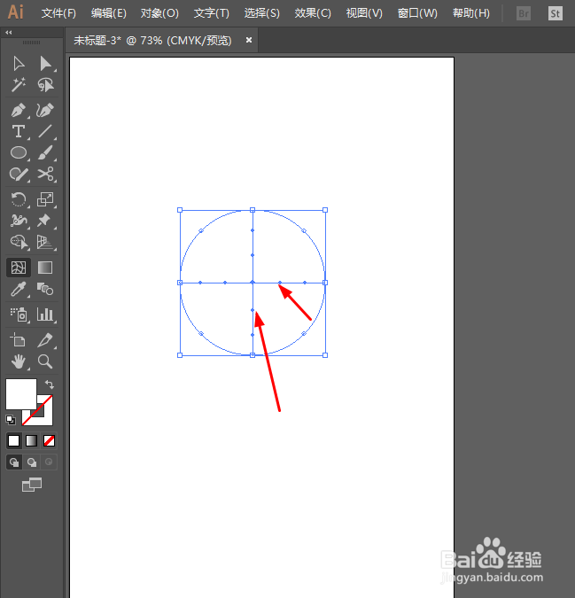This screenshot has width=575, height=598.
Task: Select the Line Segment tool
Action: (45, 132)
